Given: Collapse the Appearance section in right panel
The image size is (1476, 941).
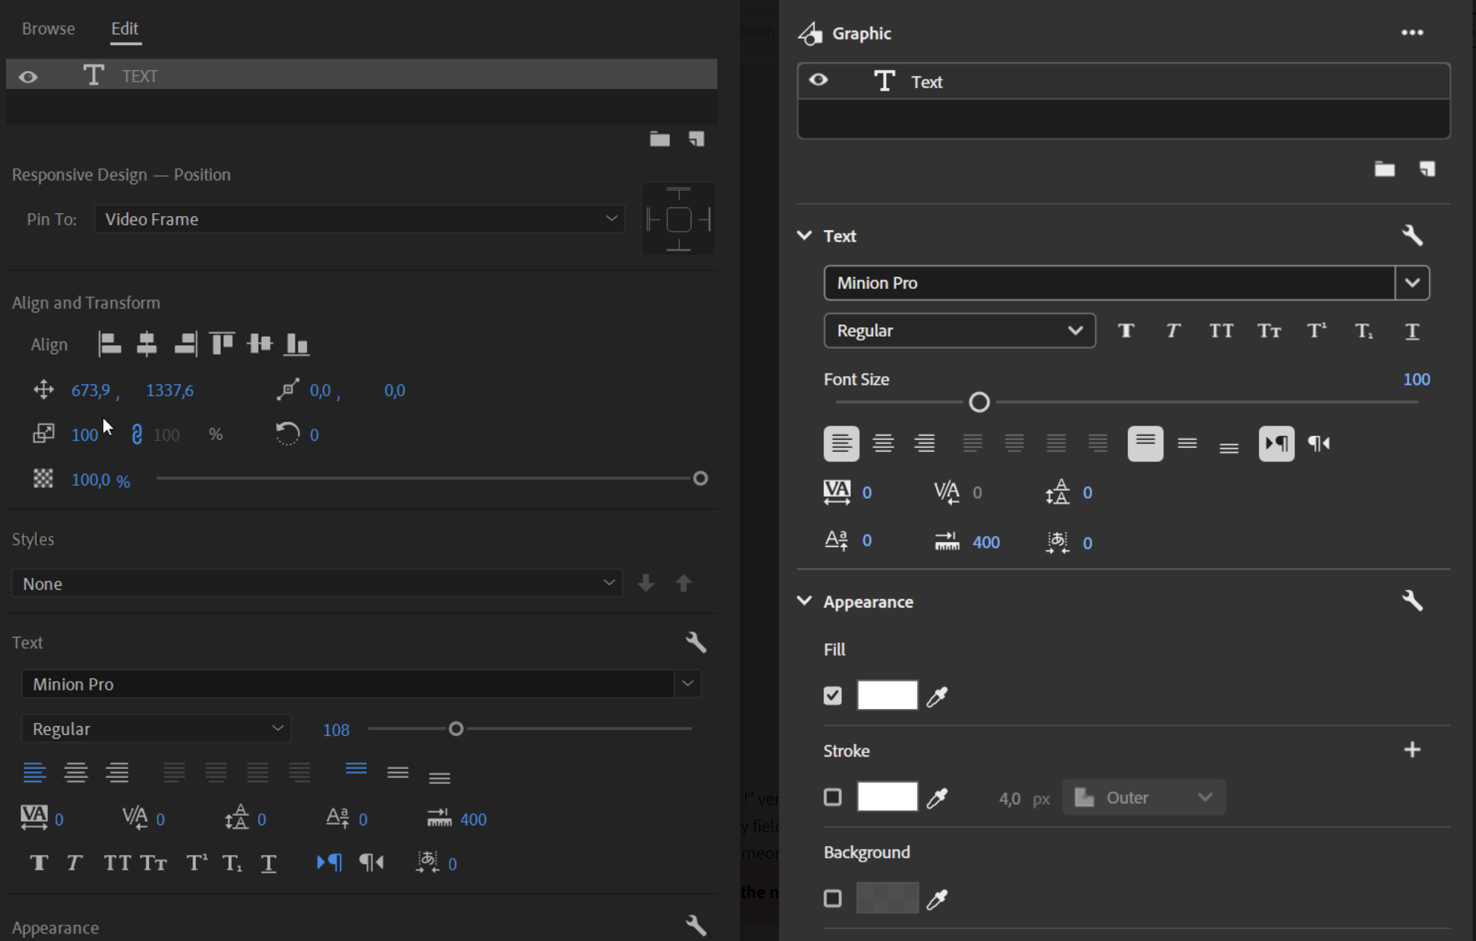Looking at the screenshot, I should (x=804, y=601).
